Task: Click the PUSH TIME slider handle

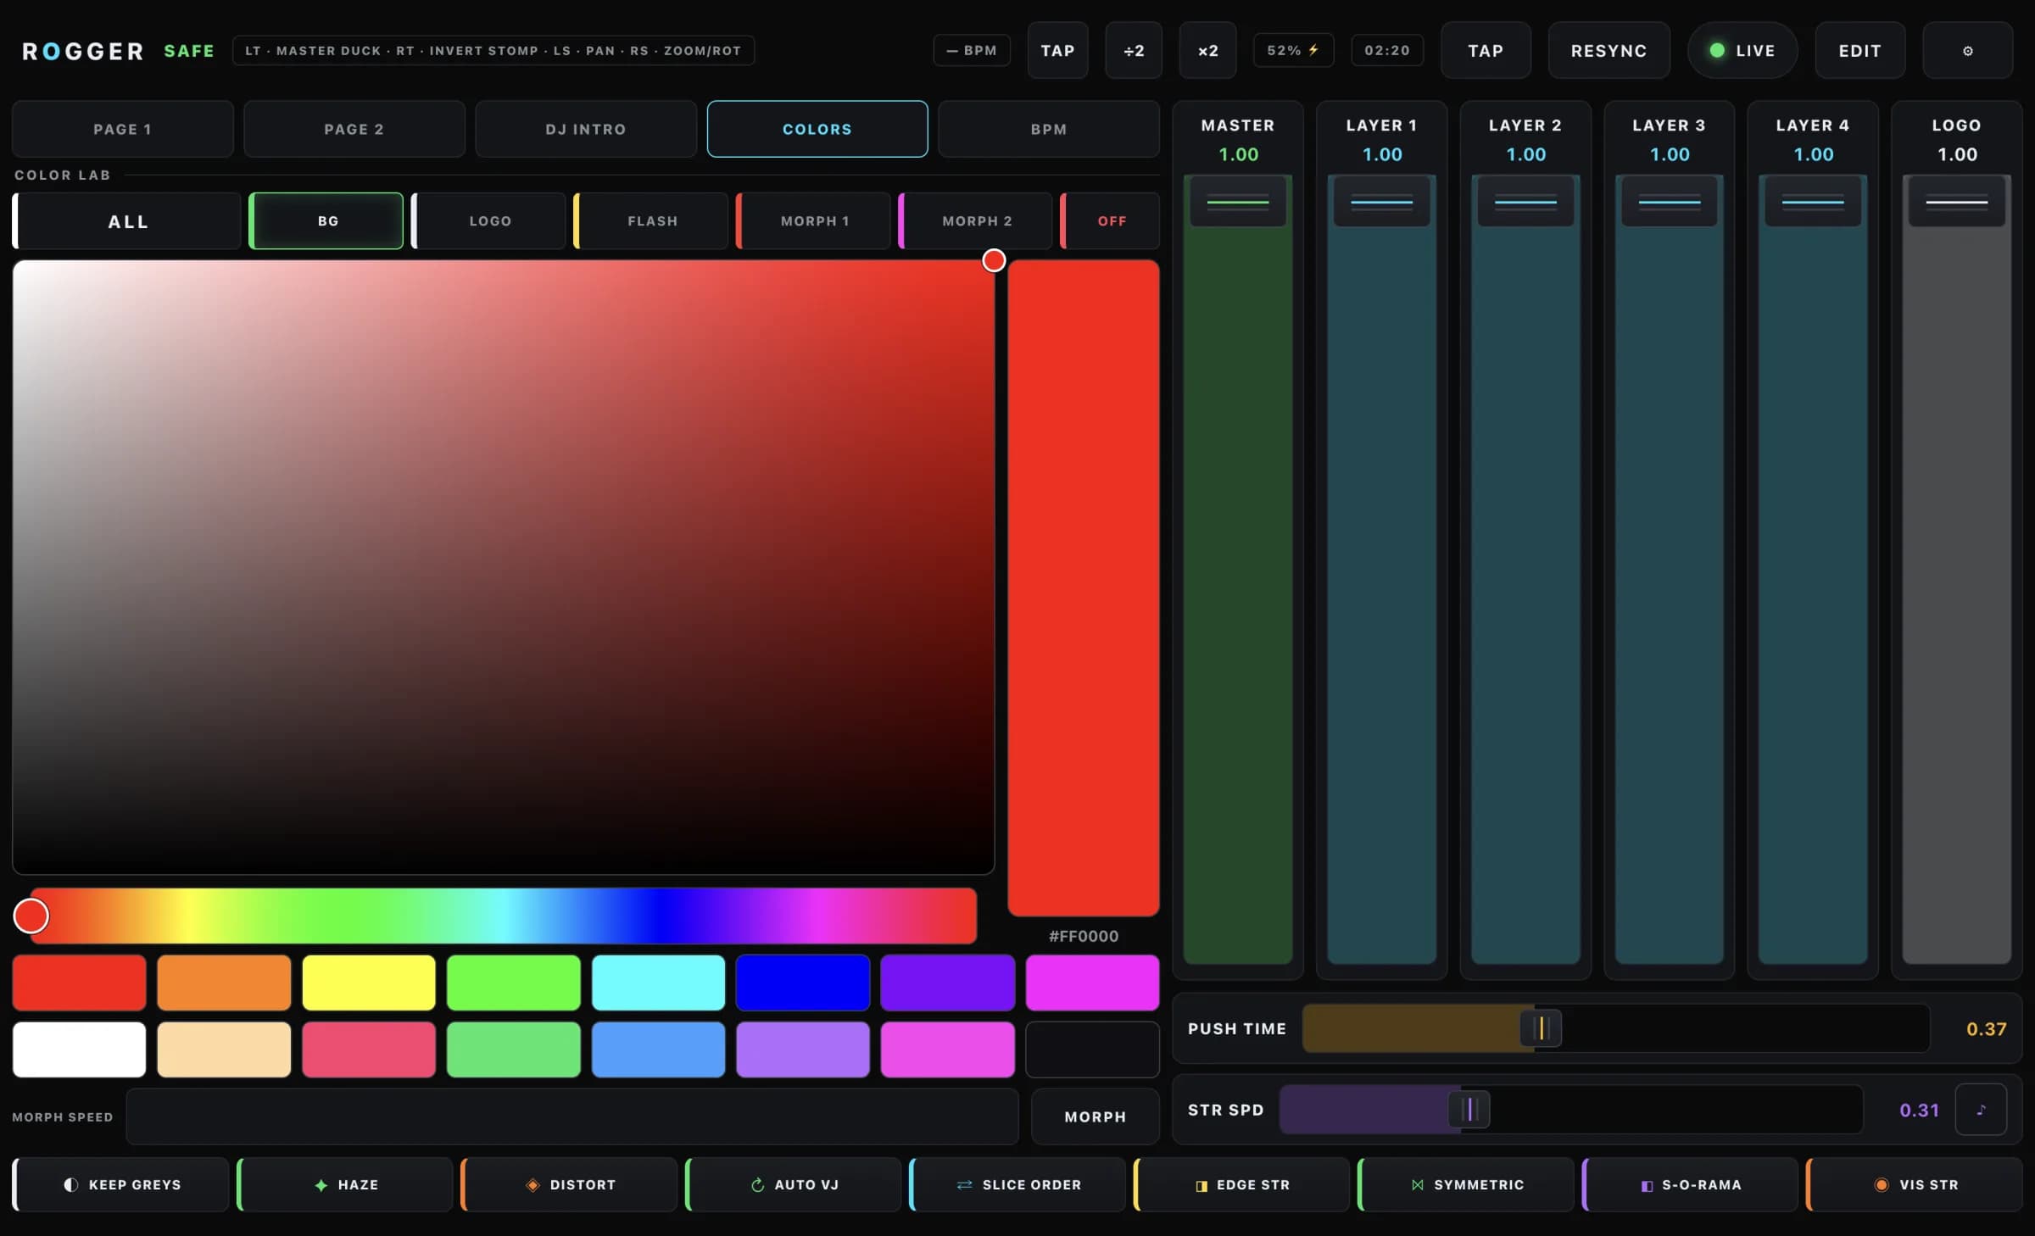Action: pyautogui.click(x=1541, y=1028)
